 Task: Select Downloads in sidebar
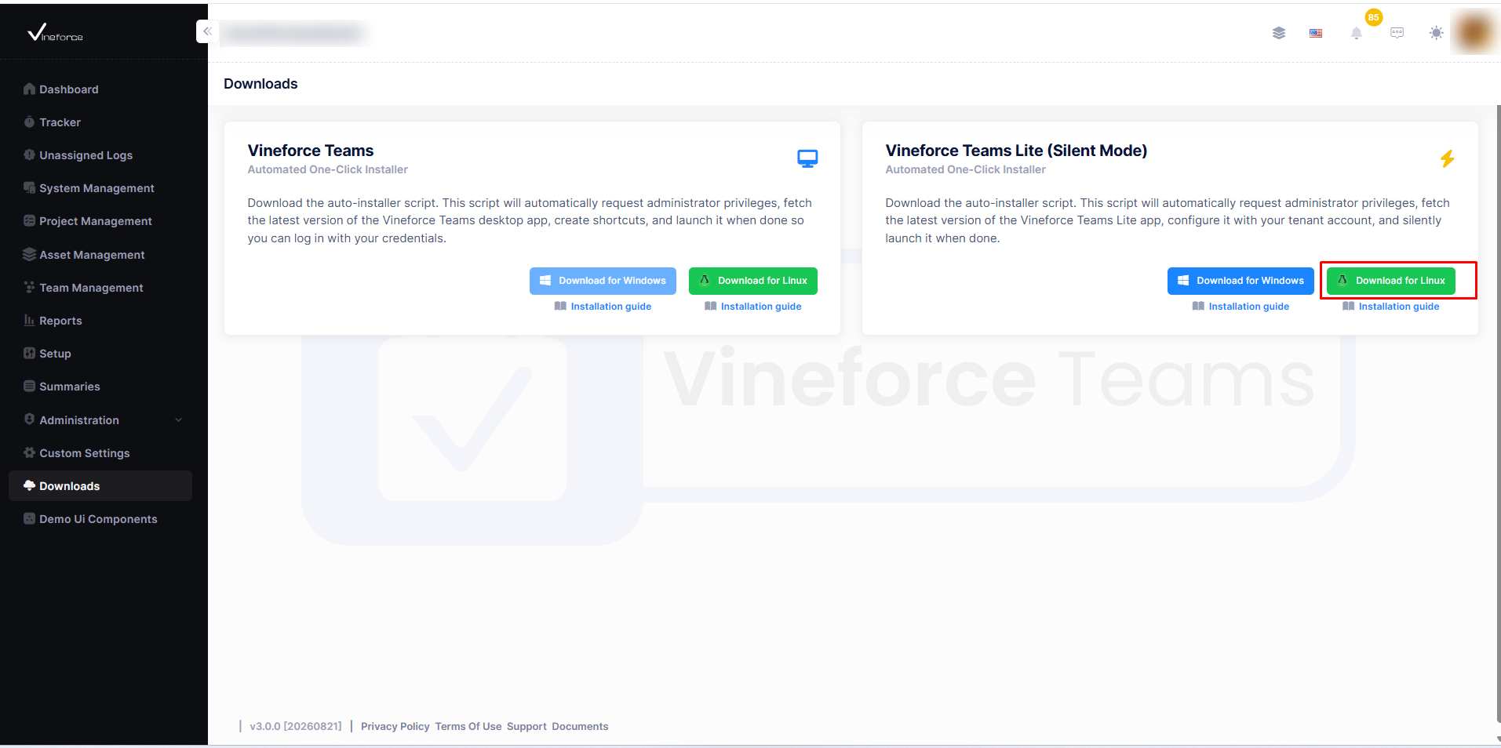100,486
